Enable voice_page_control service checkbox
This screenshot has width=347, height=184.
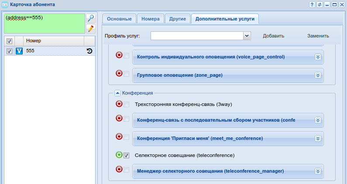tap(127, 56)
